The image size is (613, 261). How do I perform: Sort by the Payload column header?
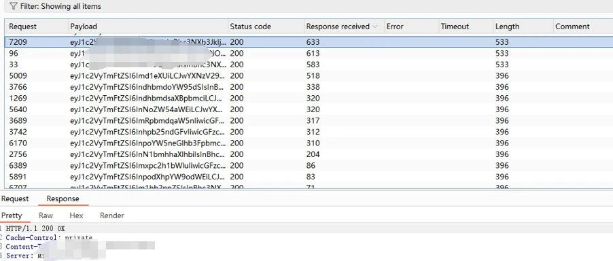[x=147, y=27]
